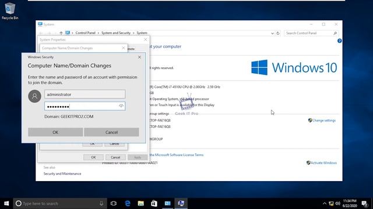Open Microsoft Store from the taskbar
373x209 pixels.
[x=154, y=203]
